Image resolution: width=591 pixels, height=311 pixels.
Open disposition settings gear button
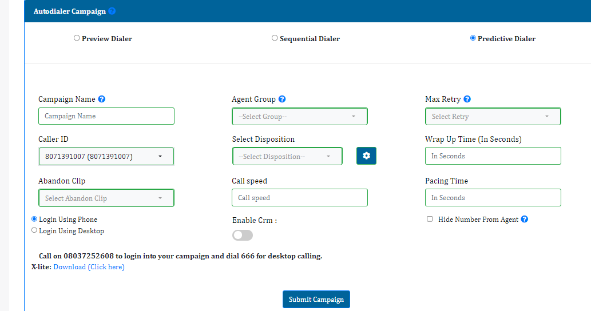tap(366, 156)
